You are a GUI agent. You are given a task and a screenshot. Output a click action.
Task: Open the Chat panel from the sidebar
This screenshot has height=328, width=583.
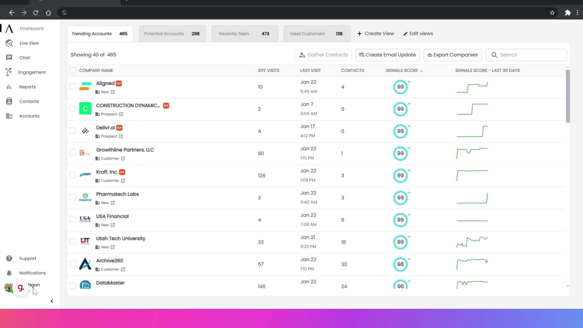click(x=9, y=57)
